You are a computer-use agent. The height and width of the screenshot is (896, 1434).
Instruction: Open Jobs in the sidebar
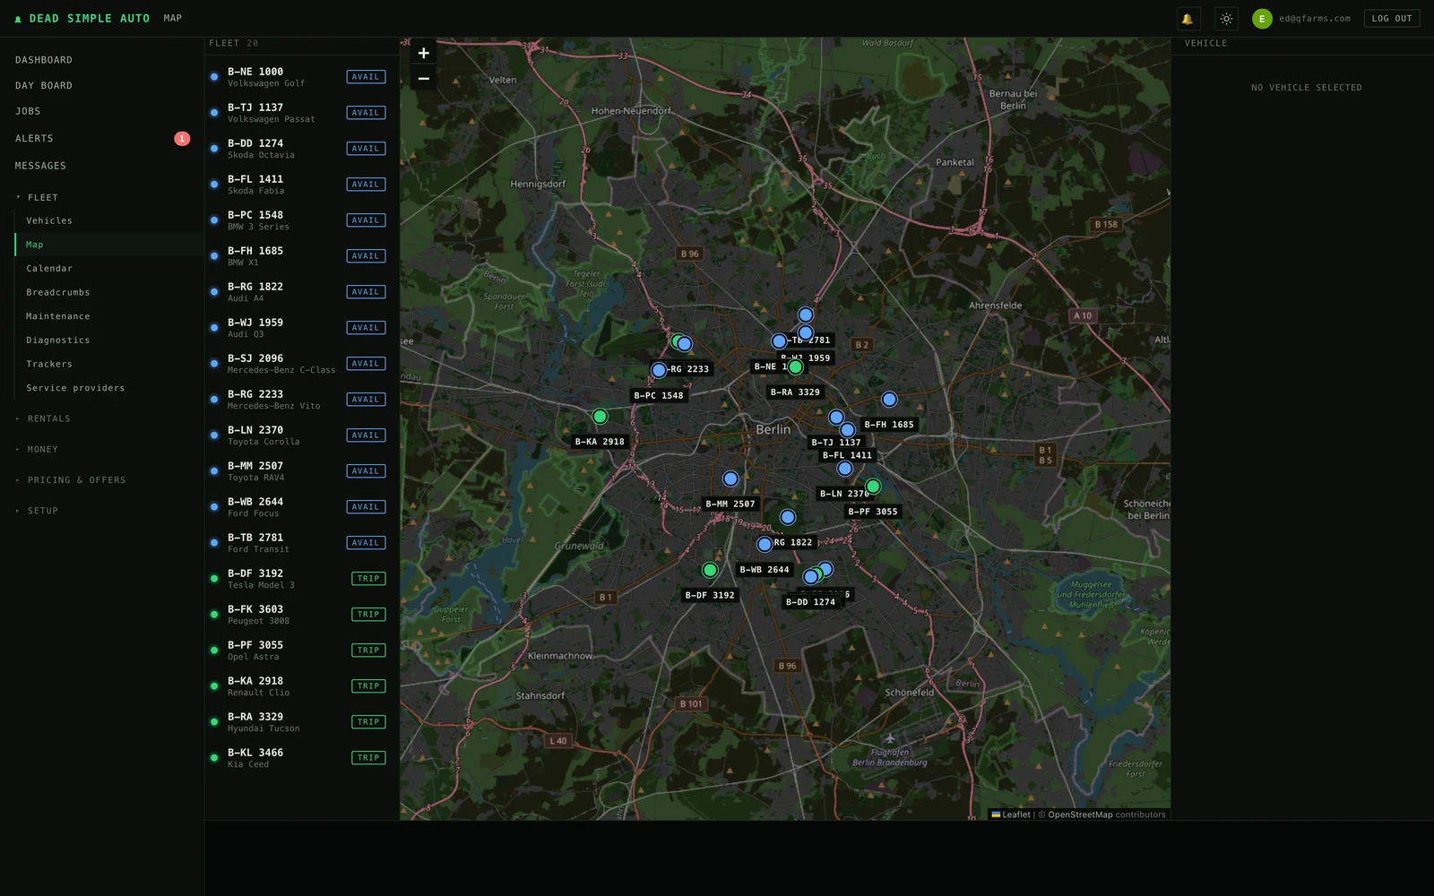(28, 111)
